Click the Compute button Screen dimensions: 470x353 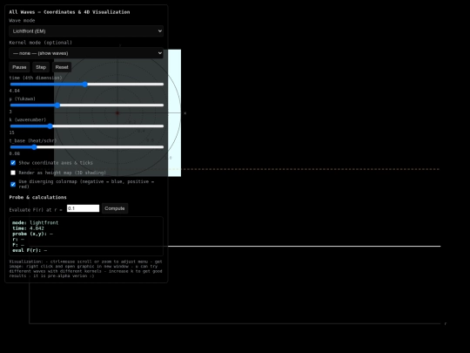point(115,208)
